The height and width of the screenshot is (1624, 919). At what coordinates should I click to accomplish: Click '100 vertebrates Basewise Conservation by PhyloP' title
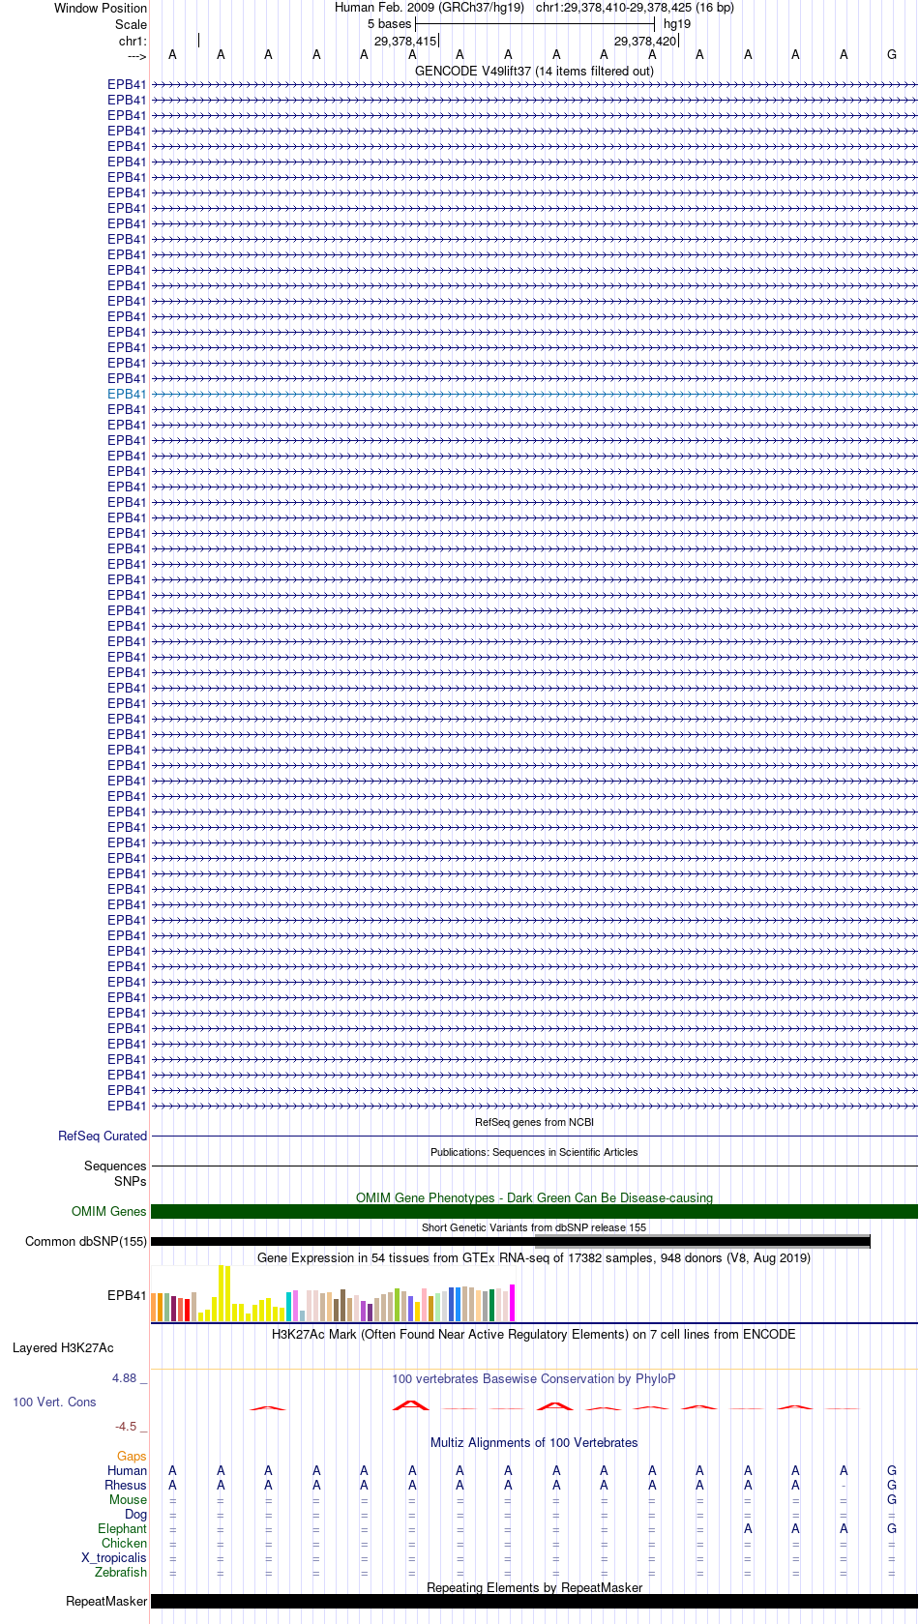point(534,1378)
